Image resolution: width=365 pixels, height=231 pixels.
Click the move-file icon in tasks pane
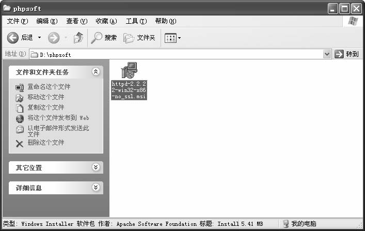[x=20, y=98]
